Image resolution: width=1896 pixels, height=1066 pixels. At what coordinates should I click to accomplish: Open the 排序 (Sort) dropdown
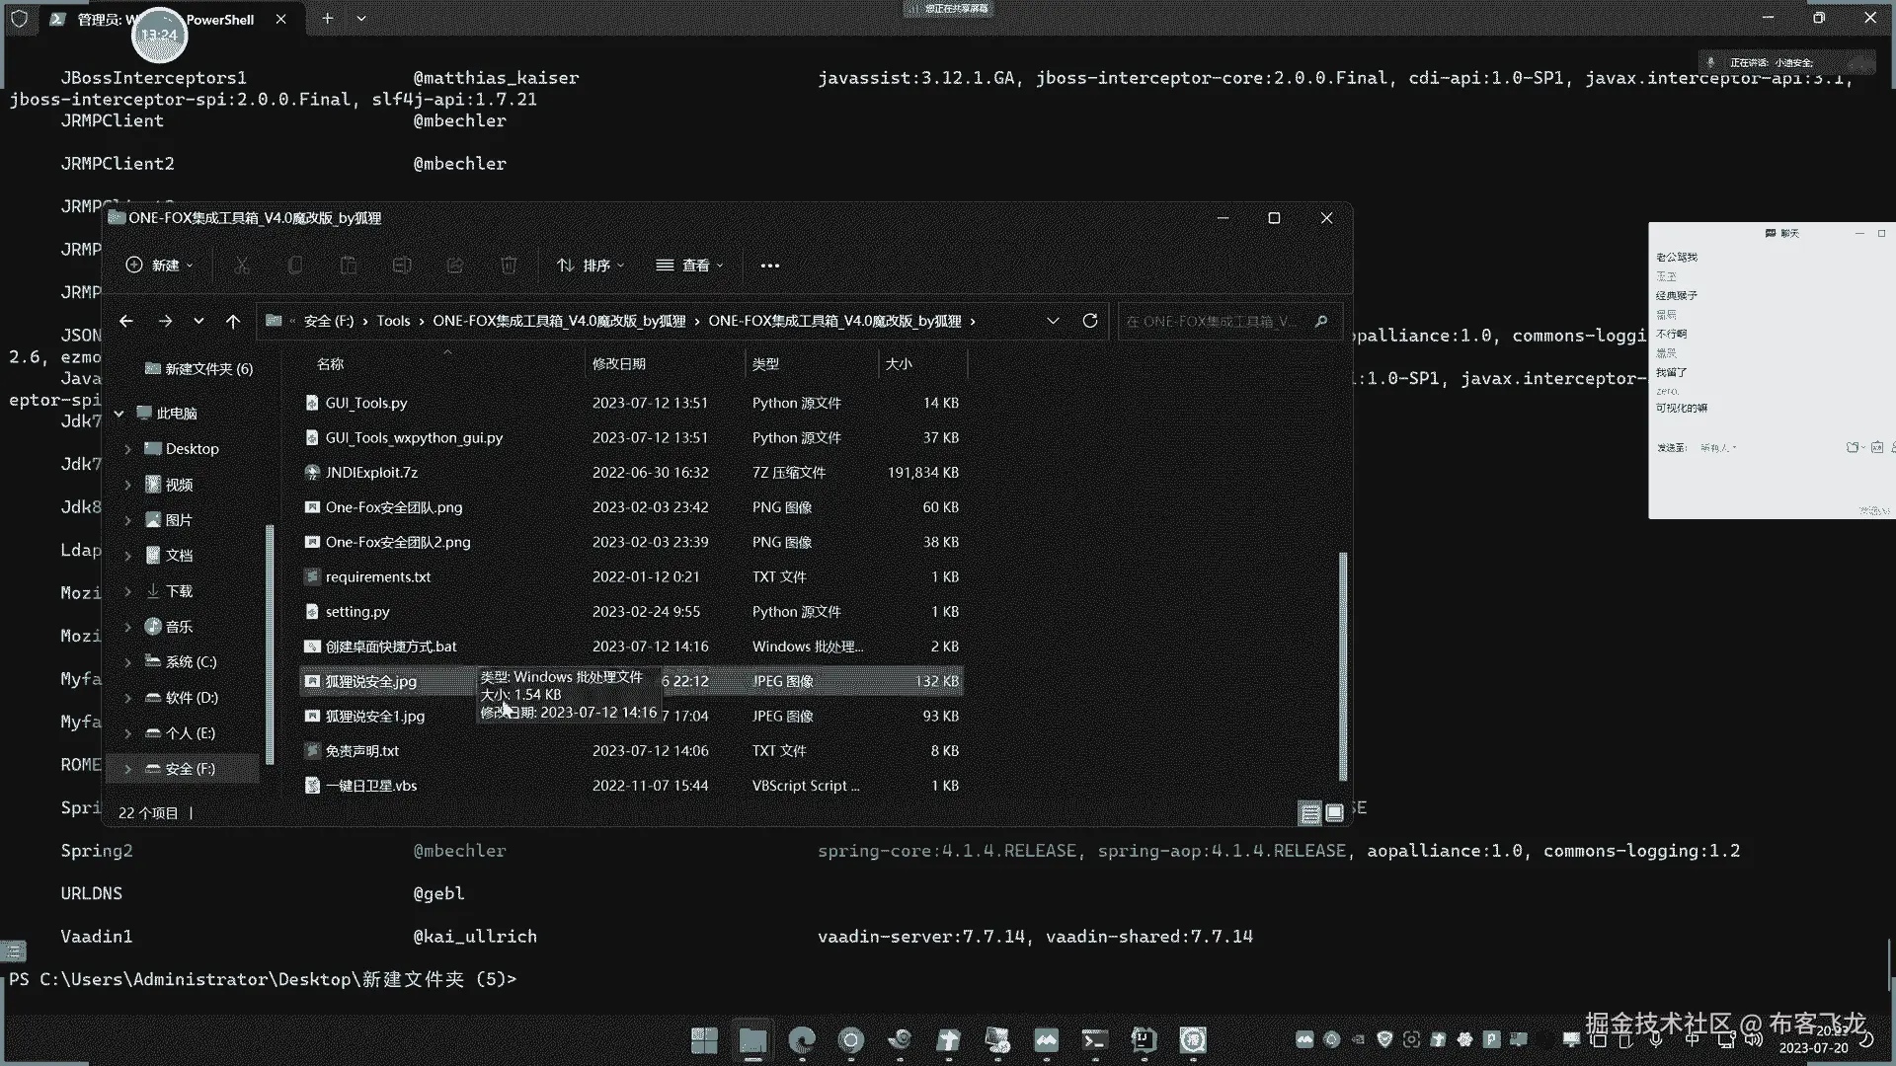[591, 266]
